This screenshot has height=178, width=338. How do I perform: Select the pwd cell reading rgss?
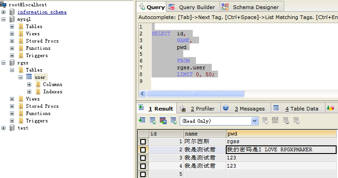(281, 141)
